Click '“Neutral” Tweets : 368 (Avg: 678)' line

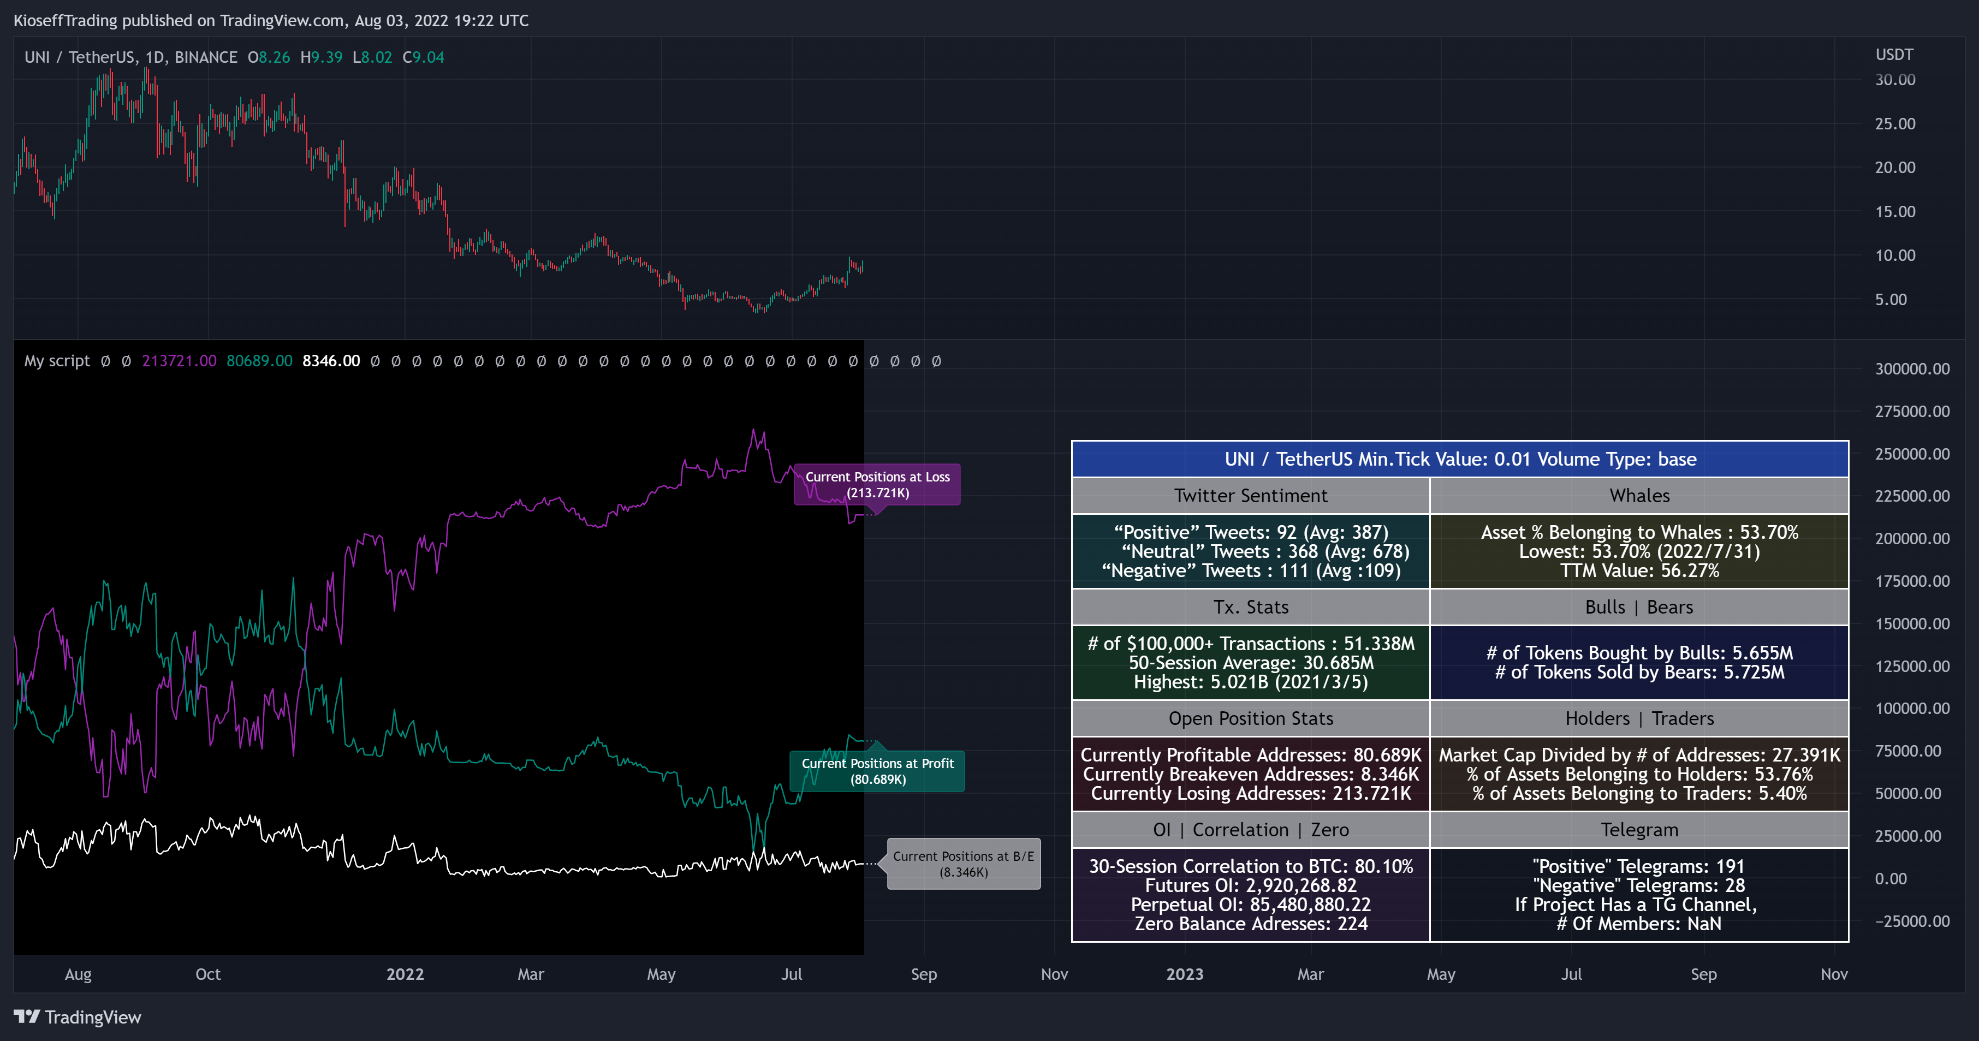pos(1265,551)
